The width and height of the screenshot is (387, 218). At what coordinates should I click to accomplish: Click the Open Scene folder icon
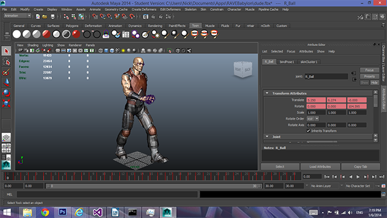(45, 16)
